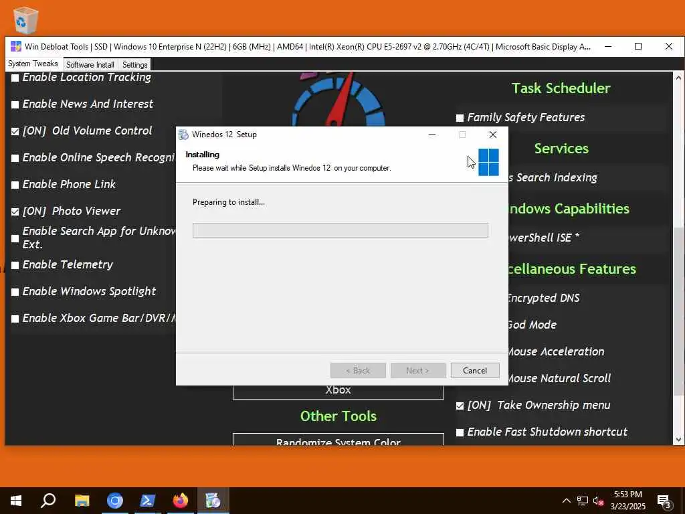Minimize the Winedos 12 Setup dialog
This screenshot has width=685, height=514.
point(432,135)
